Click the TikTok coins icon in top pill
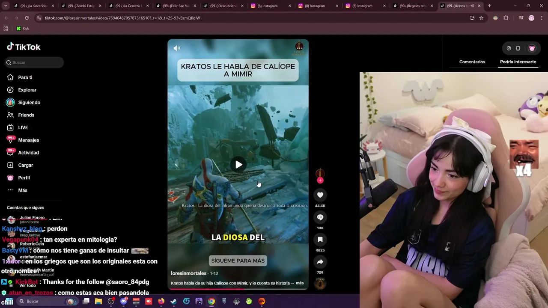 pyautogui.click(x=509, y=48)
